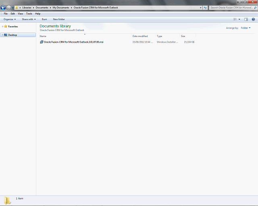The width and height of the screenshot is (258, 206).
Task: Open the Tools menu
Action: [29, 14]
